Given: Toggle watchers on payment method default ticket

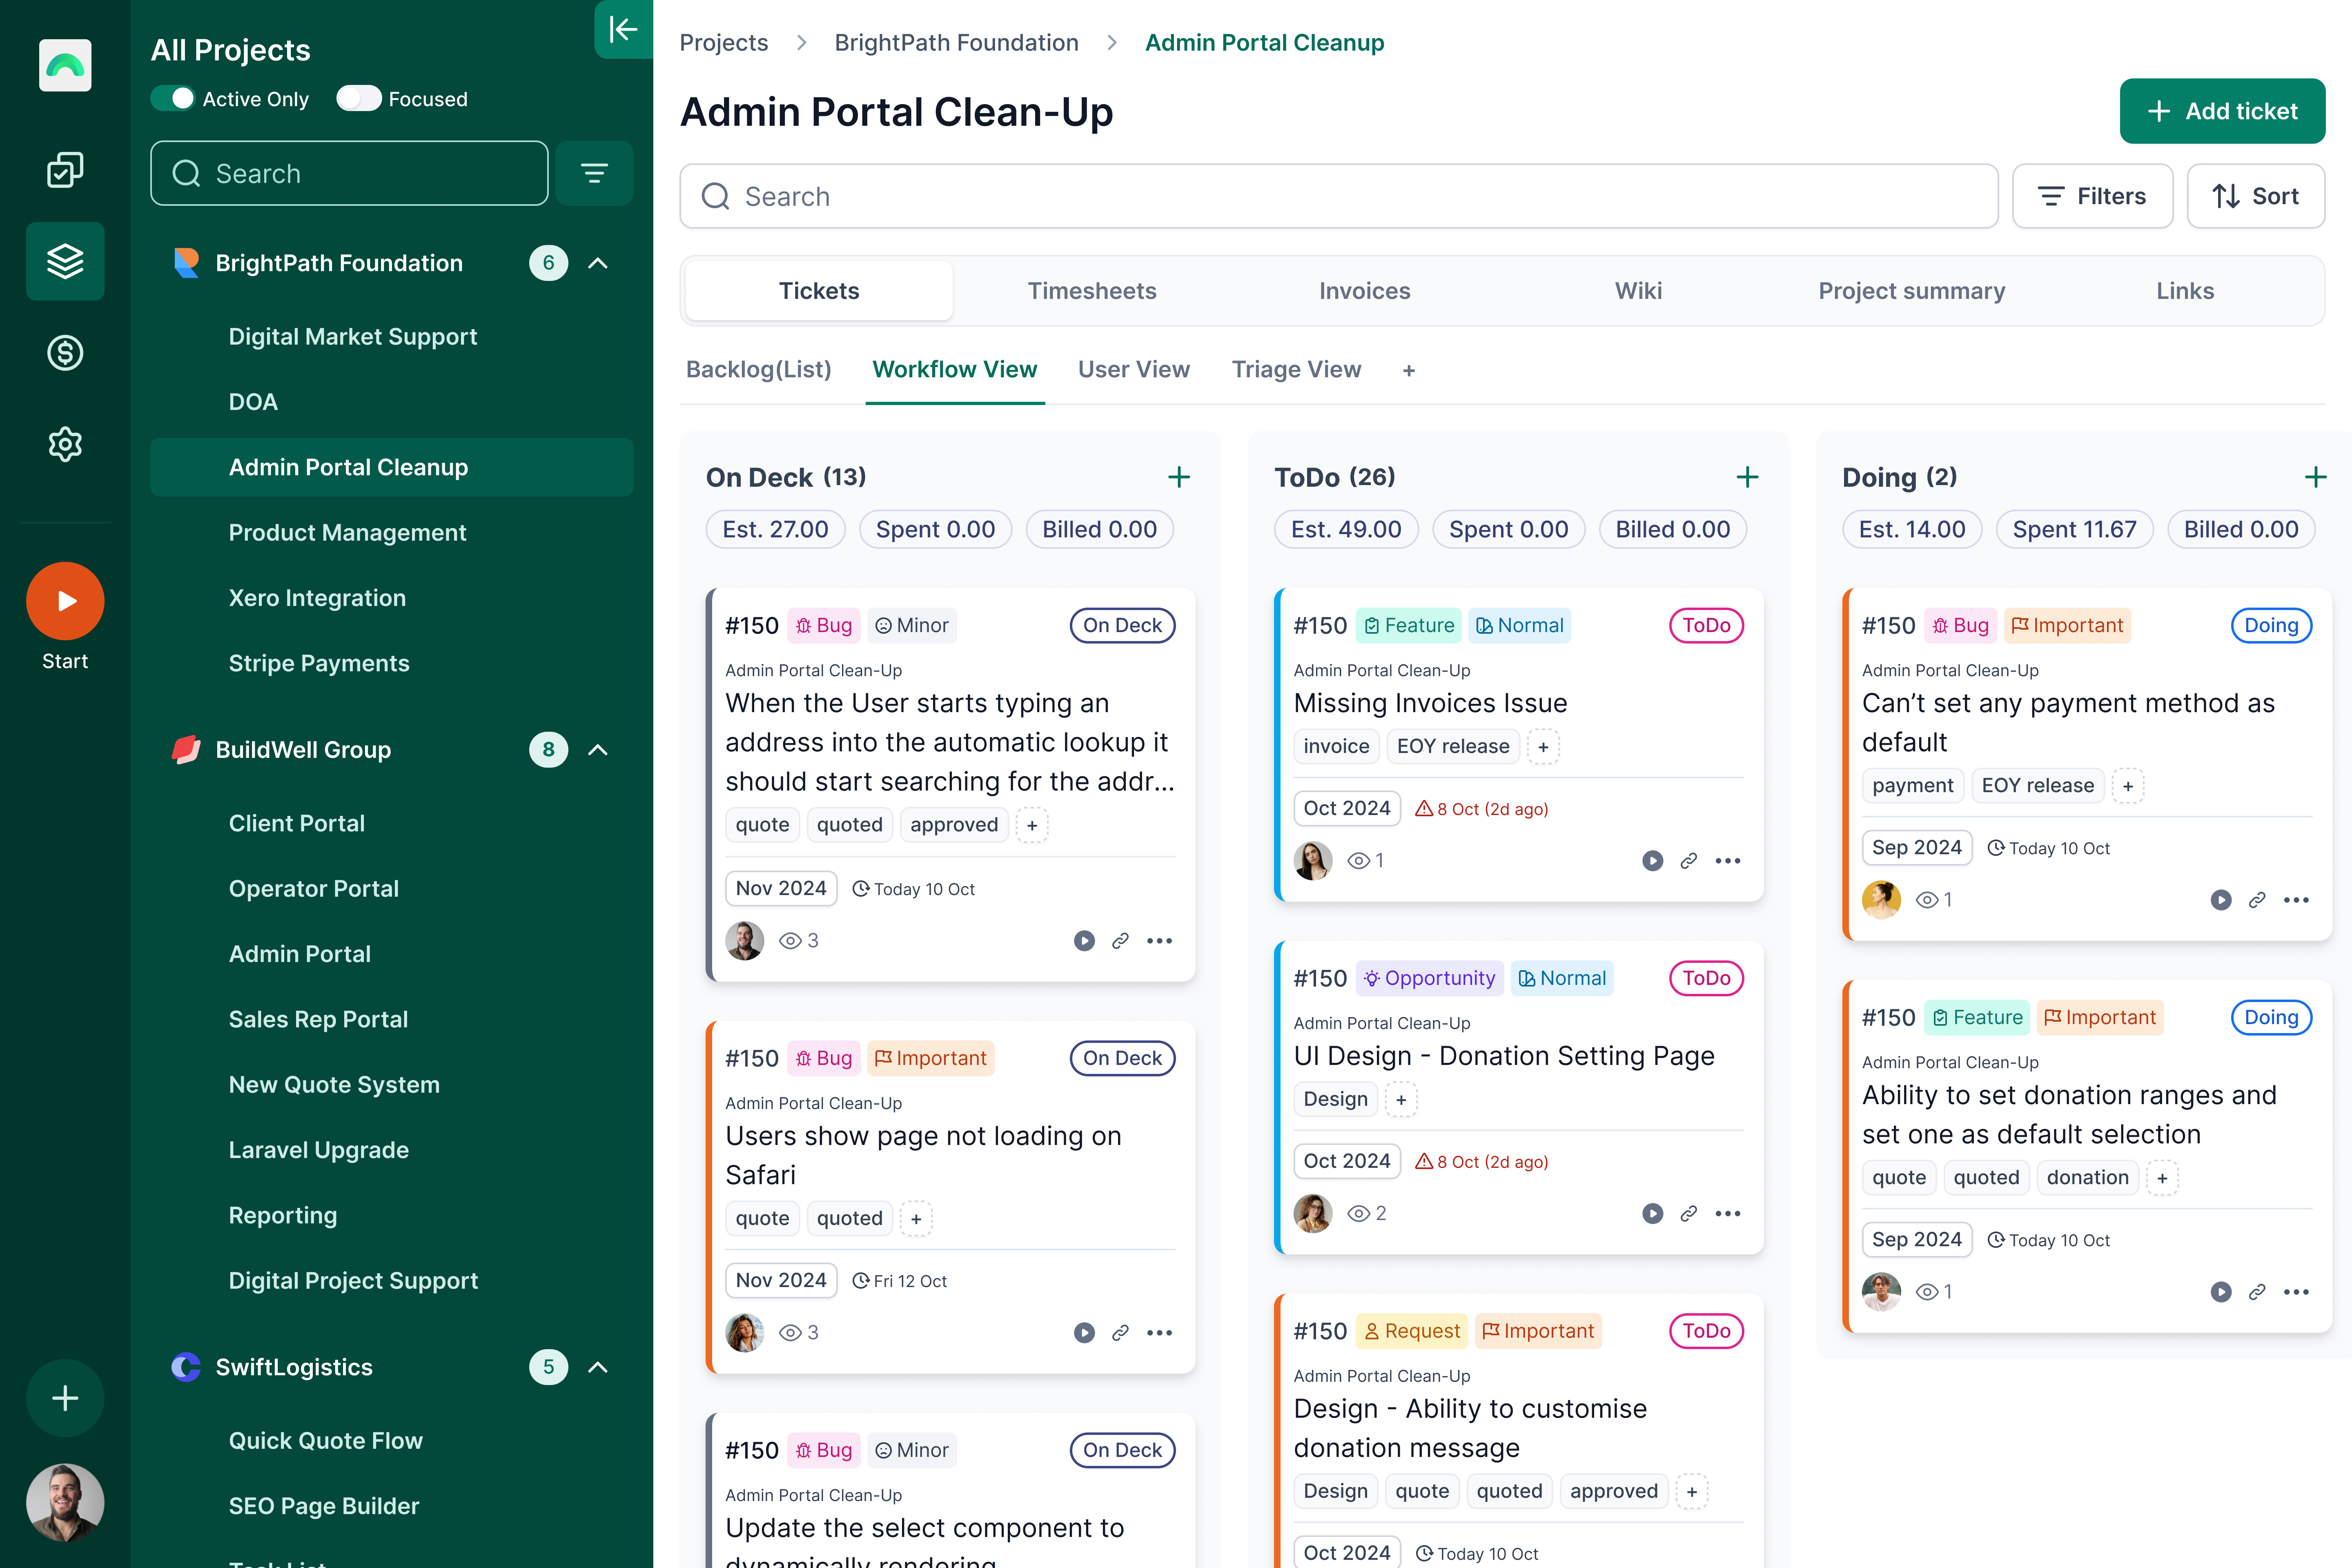Looking at the screenshot, I should pos(1934,900).
